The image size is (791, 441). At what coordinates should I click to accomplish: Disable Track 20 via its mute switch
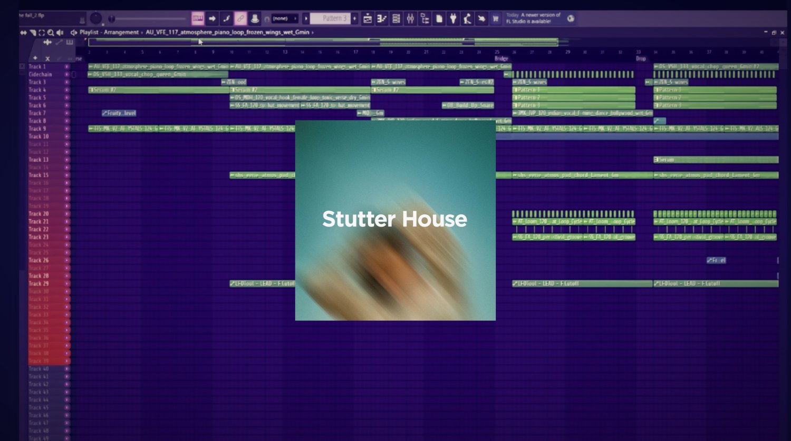[67, 214]
